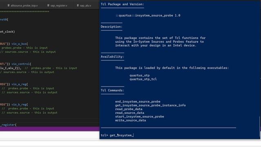Click 'get_insystem_source_probe_instance_info' command text

(150, 105)
